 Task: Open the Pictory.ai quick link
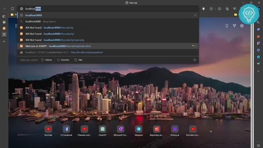pos(175,131)
